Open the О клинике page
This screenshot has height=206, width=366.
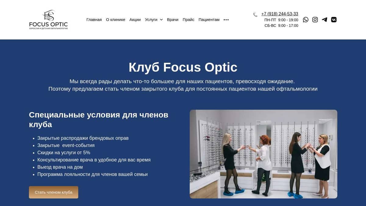115,20
